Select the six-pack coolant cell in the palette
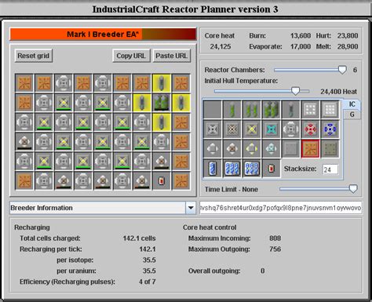Image resolution: width=372 pixels, height=302 pixels. point(251,169)
